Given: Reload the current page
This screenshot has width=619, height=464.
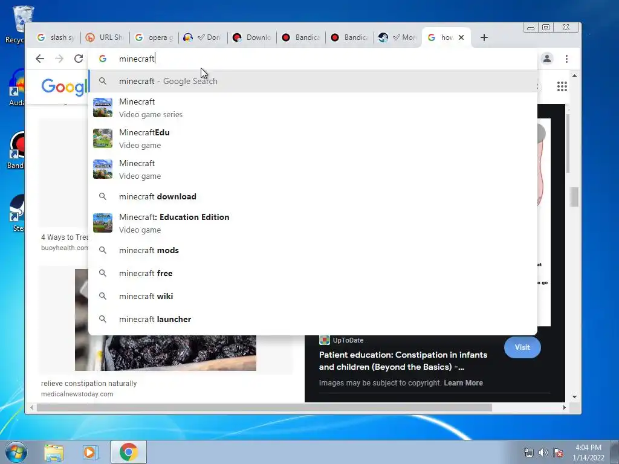Looking at the screenshot, I should 79,59.
